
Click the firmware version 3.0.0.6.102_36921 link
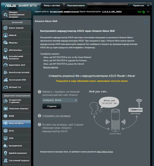pyautogui.click(x=112, y=12)
